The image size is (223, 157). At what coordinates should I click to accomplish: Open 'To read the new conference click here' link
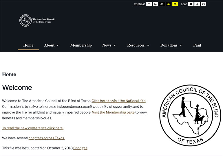pos(33,128)
